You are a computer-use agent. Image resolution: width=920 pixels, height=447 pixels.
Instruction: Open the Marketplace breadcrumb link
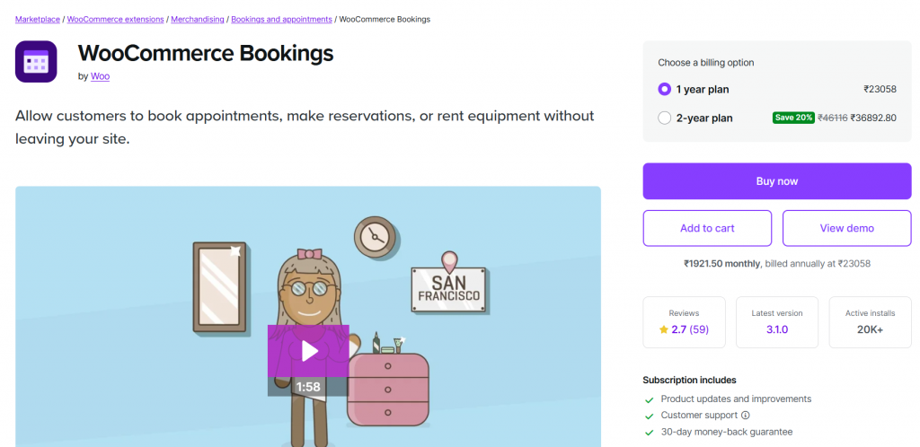point(38,20)
